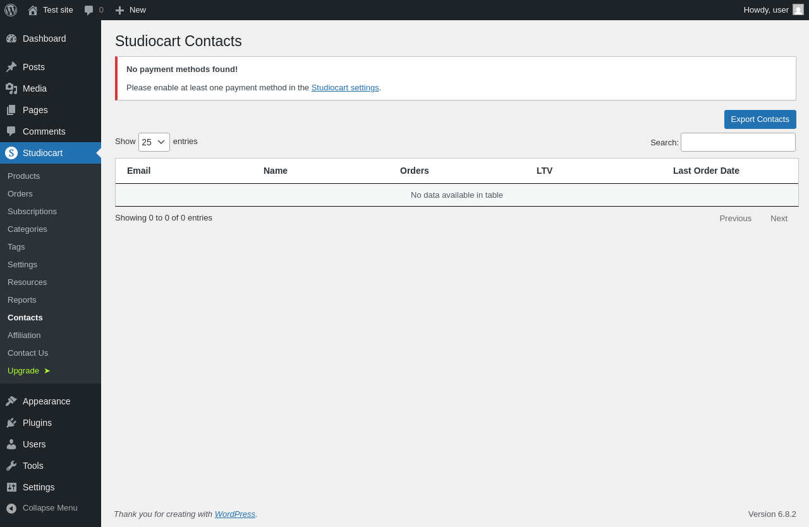
Task: Focus the Search input field
Action: (738, 142)
